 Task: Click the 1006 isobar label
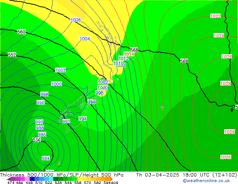coord(75,20)
